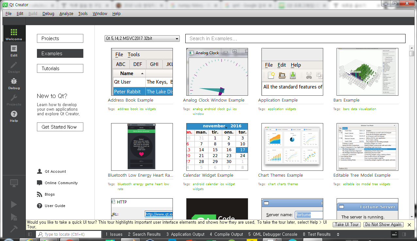Open the Blogs link
The width and height of the screenshot is (417, 241).
tap(50, 194)
